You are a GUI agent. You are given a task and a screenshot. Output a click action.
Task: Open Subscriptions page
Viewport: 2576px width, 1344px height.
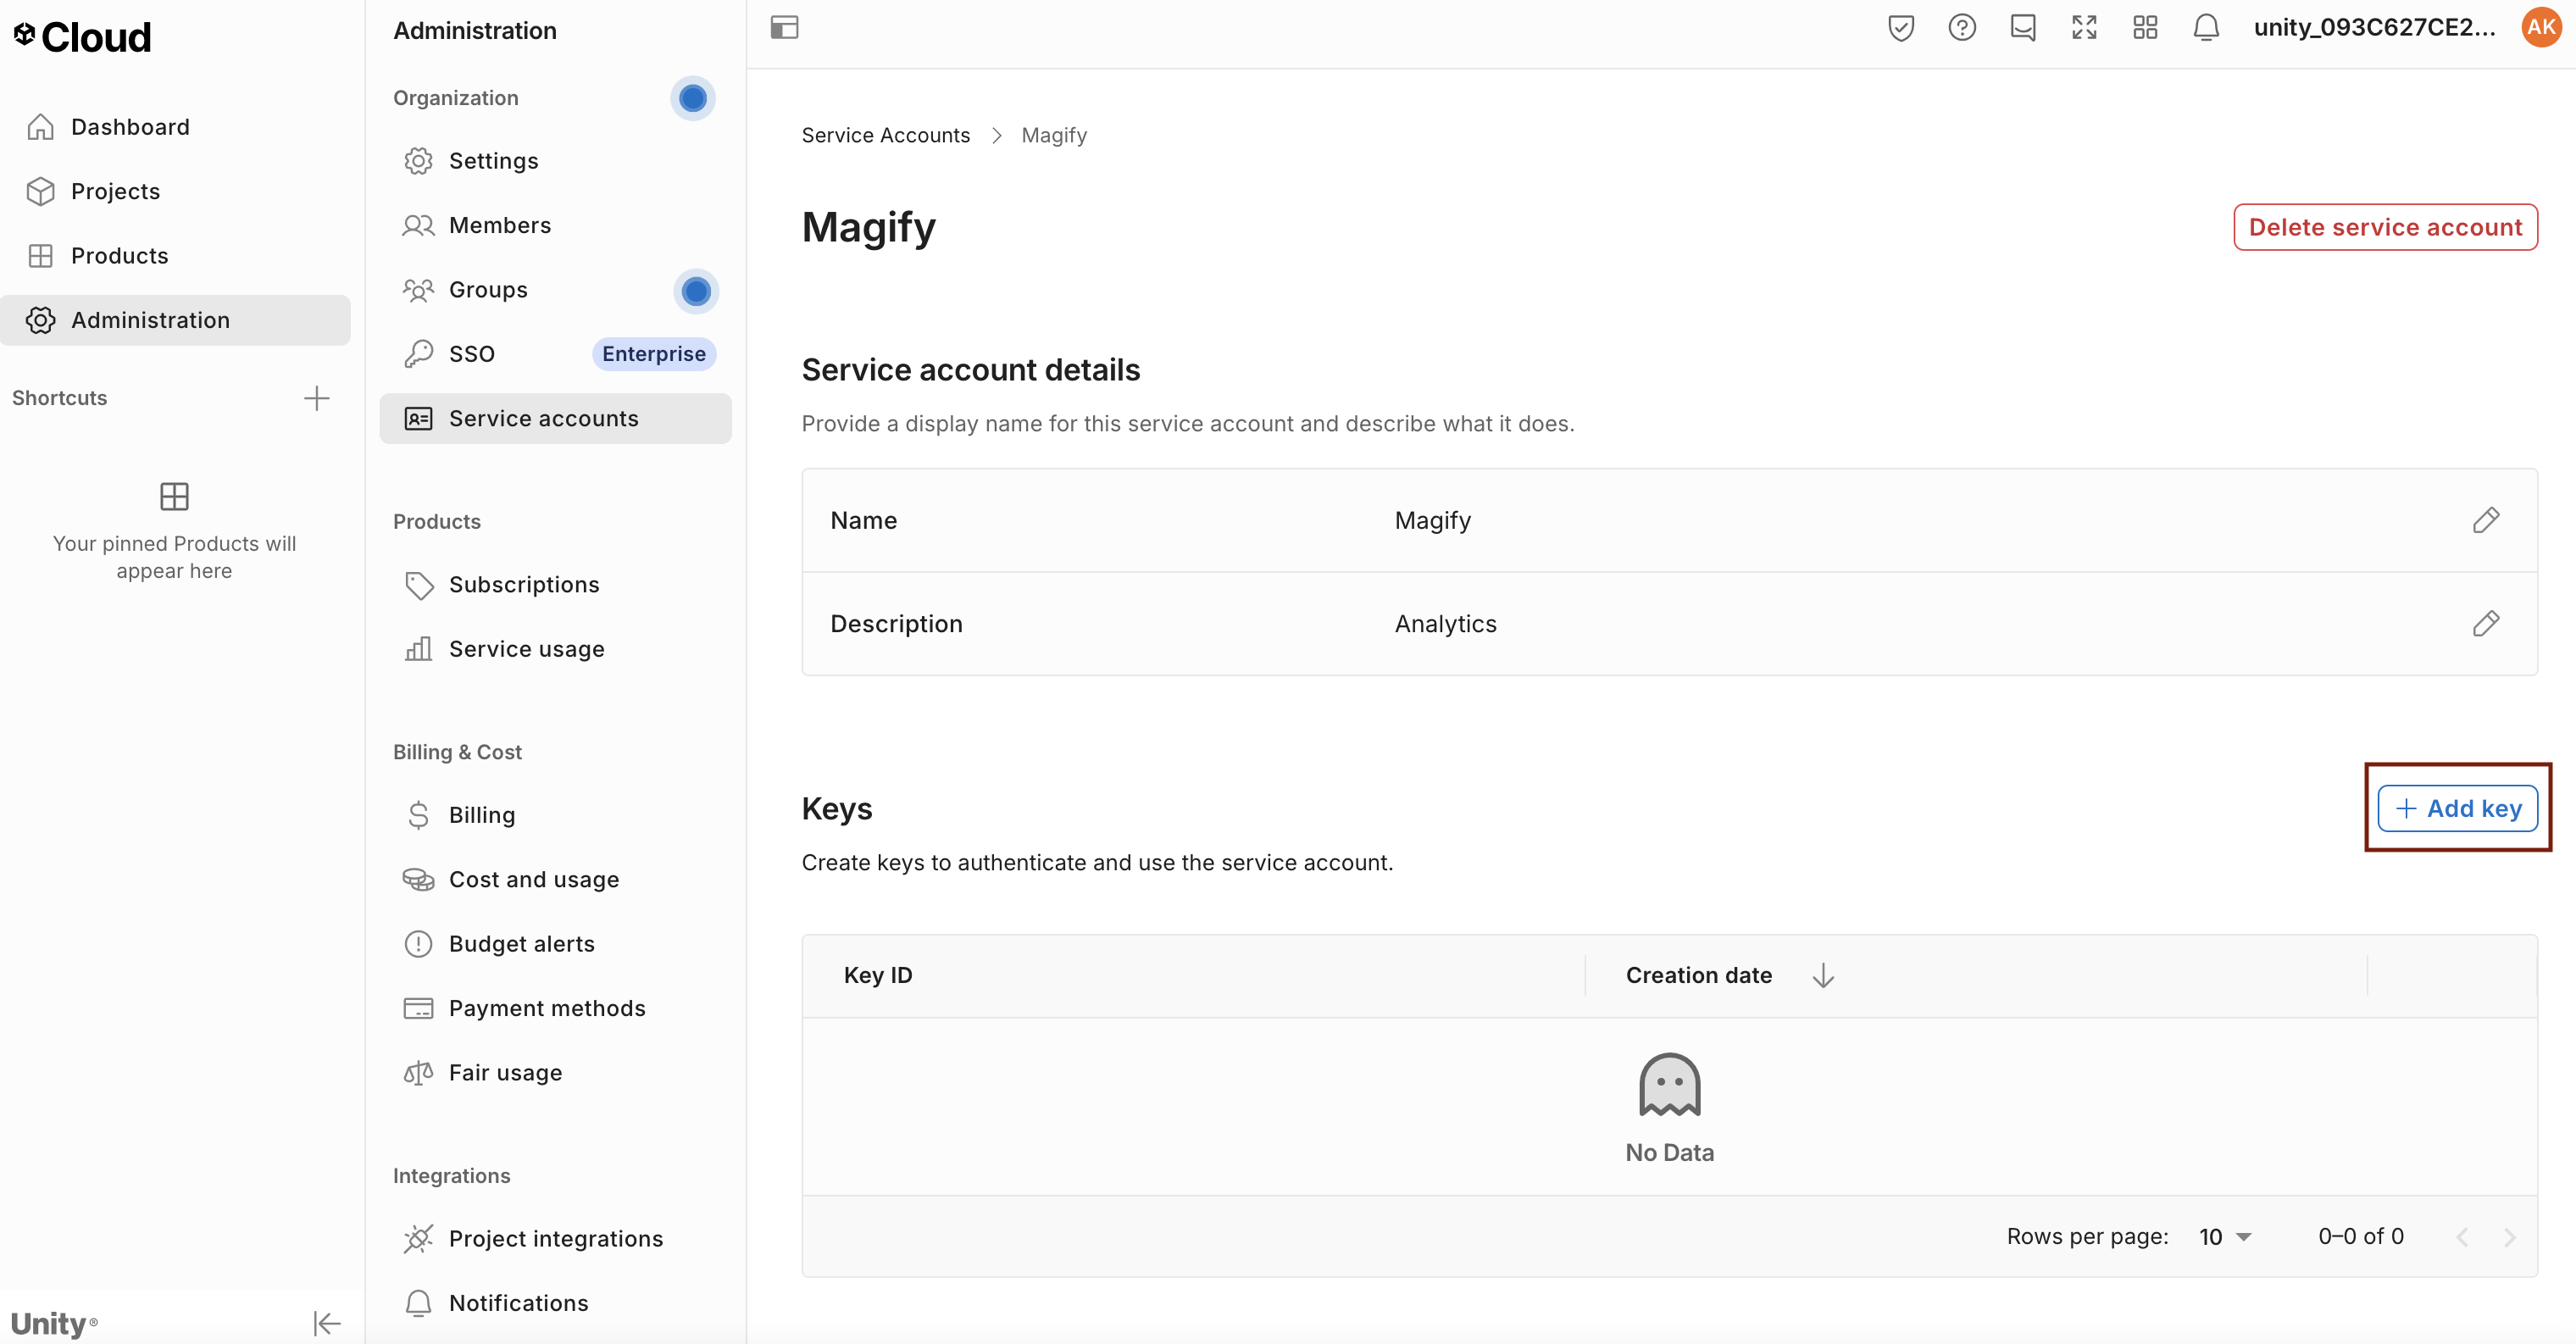click(x=555, y=585)
